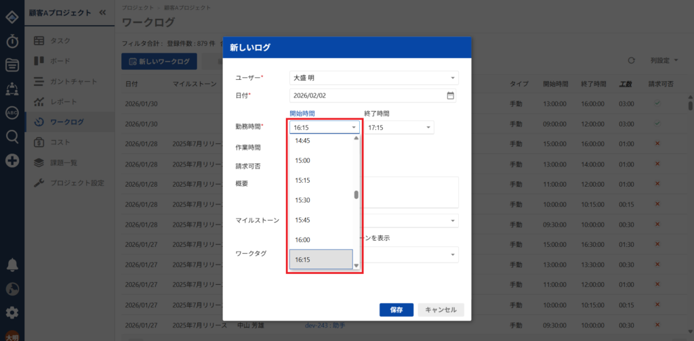Choose 15:30 from the time list

pyautogui.click(x=302, y=200)
